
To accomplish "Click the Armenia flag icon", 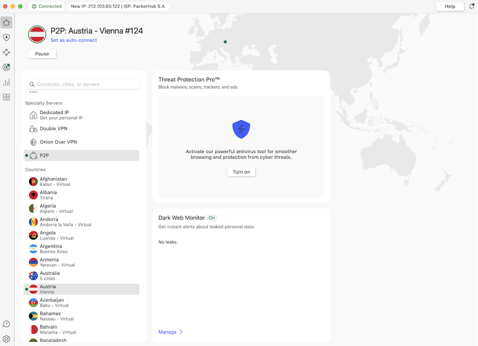I will 33,262.
